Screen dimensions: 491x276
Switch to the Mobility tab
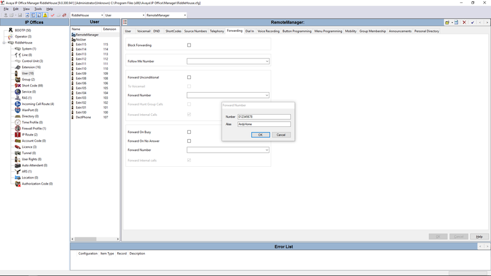(350, 31)
